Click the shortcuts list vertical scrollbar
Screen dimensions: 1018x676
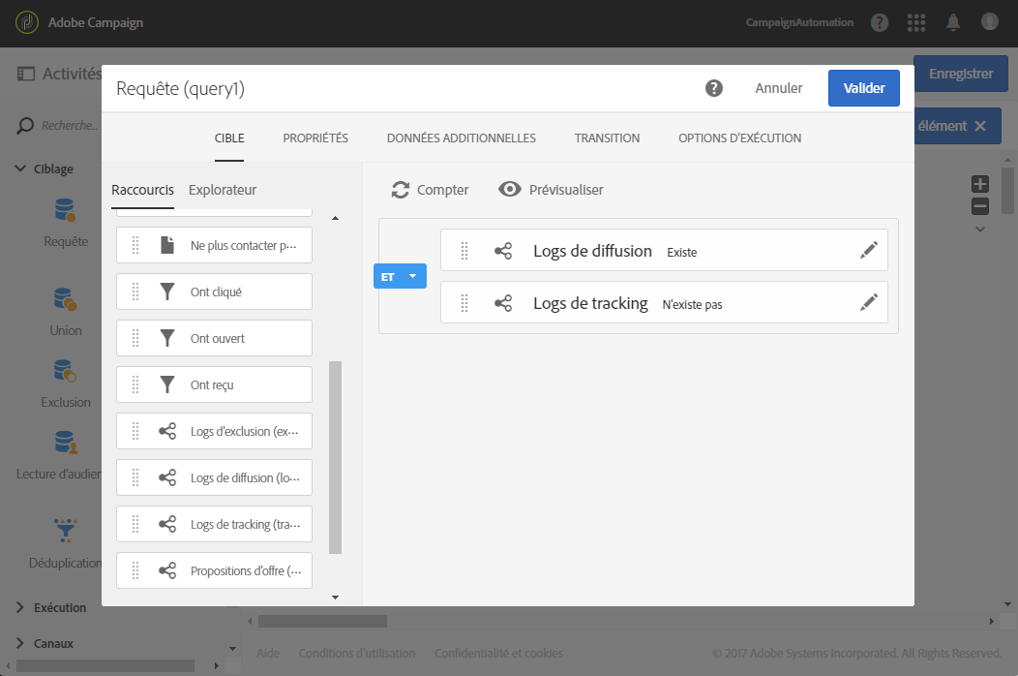point(335,457)
